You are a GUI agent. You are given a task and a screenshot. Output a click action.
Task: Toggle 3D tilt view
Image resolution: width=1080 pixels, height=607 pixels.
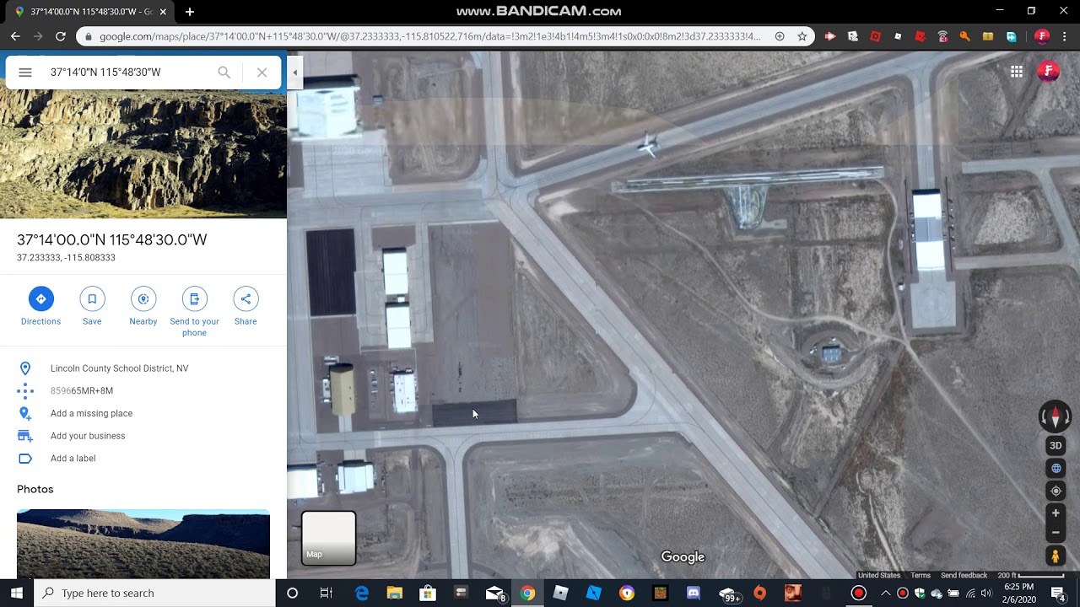1056,445
